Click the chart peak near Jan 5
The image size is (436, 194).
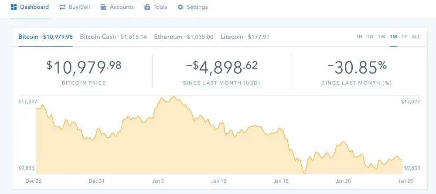(x=174, y=96)
